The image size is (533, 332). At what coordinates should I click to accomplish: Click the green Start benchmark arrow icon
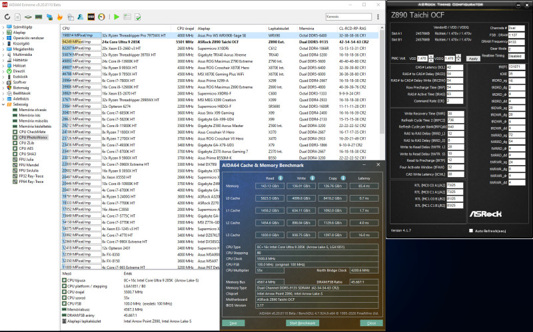(x=117, y=16)
